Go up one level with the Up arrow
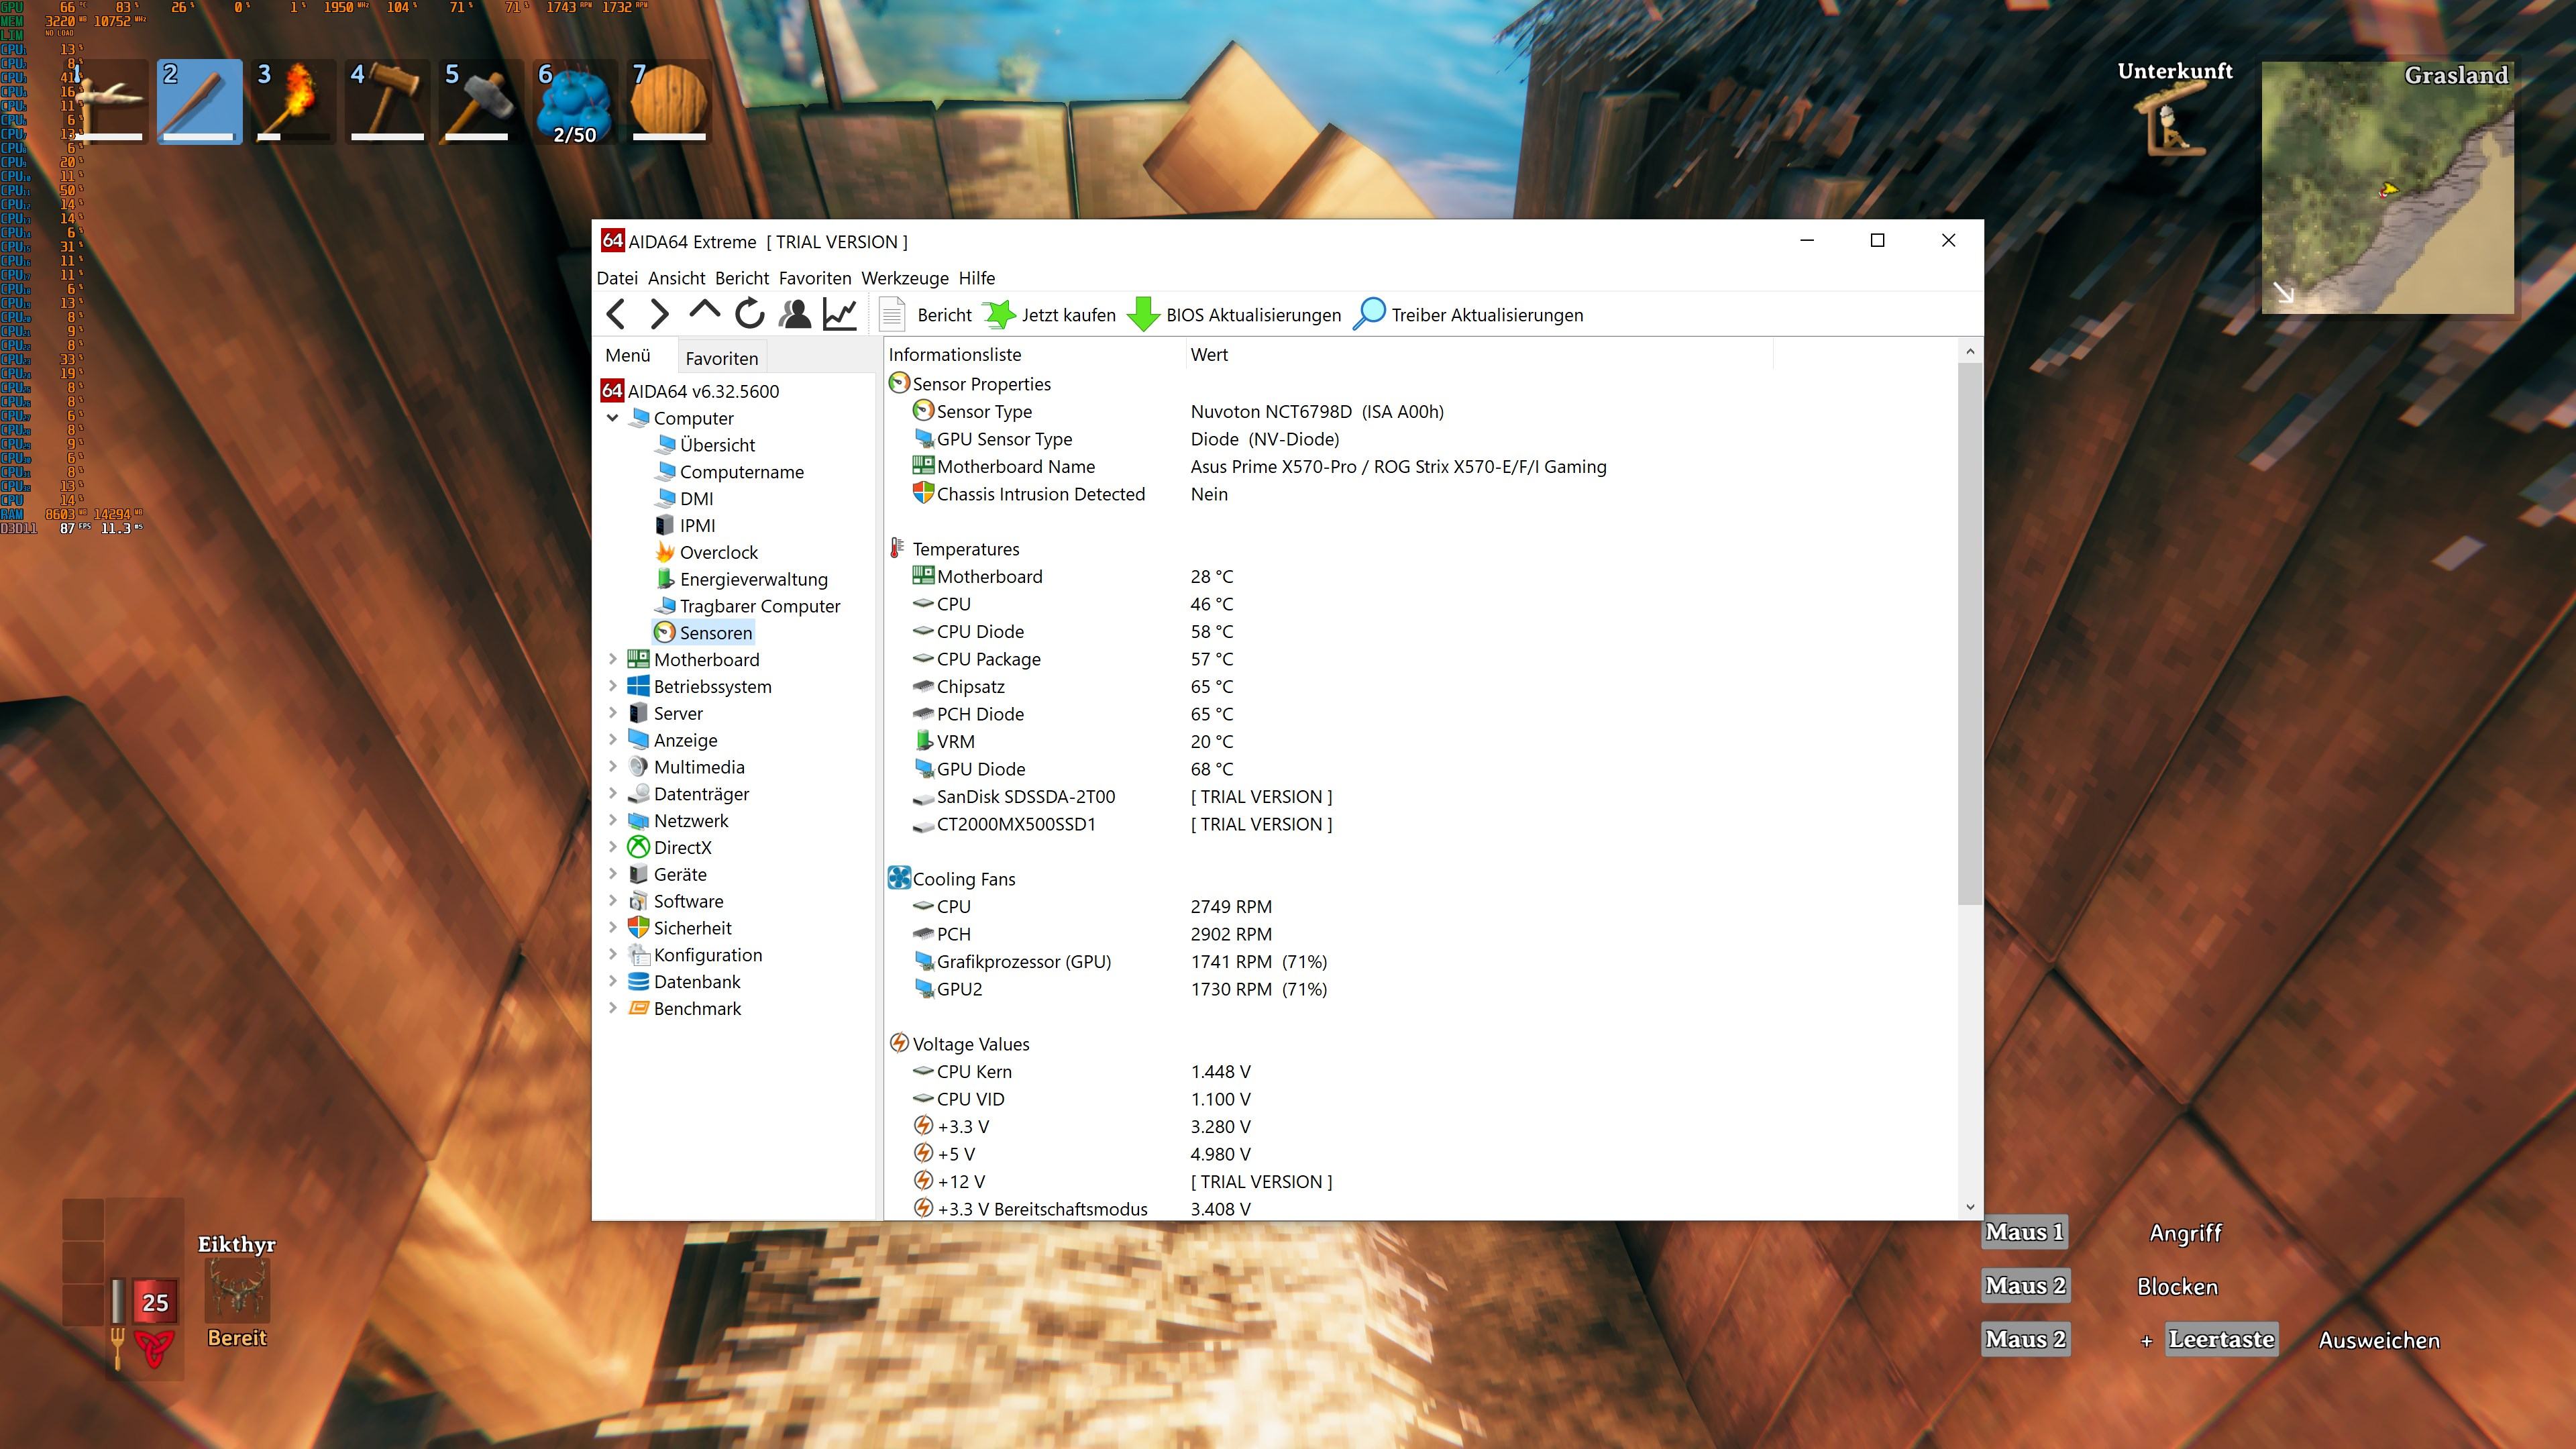The image size is (2576, 1449). [704, 313]
